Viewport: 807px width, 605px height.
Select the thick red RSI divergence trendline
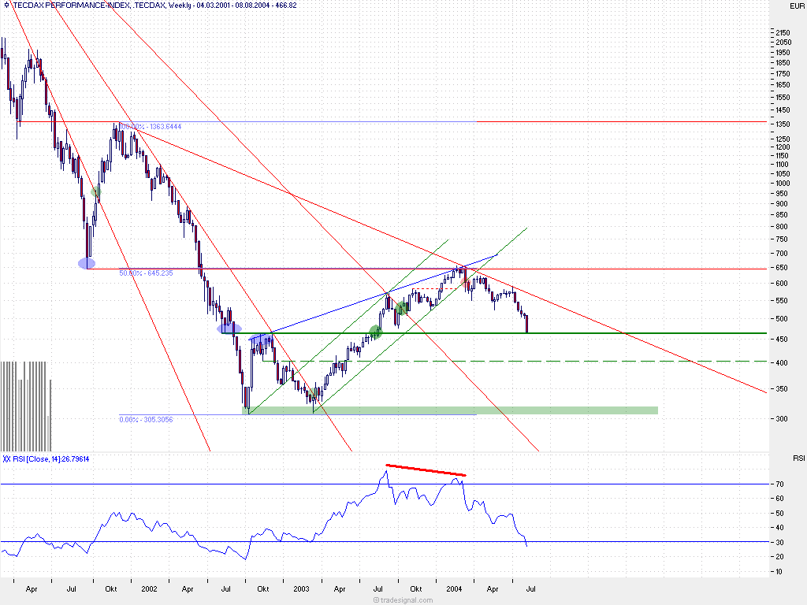(x=426, y=471)
